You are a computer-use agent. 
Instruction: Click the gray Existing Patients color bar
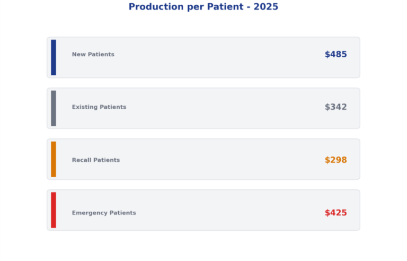[54, 108]
